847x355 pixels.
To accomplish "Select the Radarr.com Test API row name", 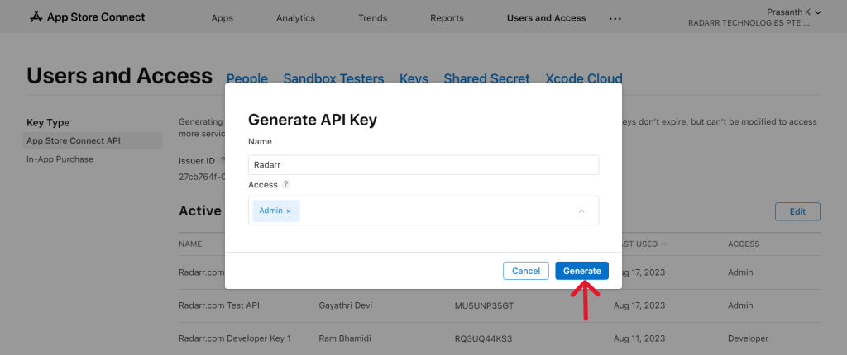I will (218, 305).
